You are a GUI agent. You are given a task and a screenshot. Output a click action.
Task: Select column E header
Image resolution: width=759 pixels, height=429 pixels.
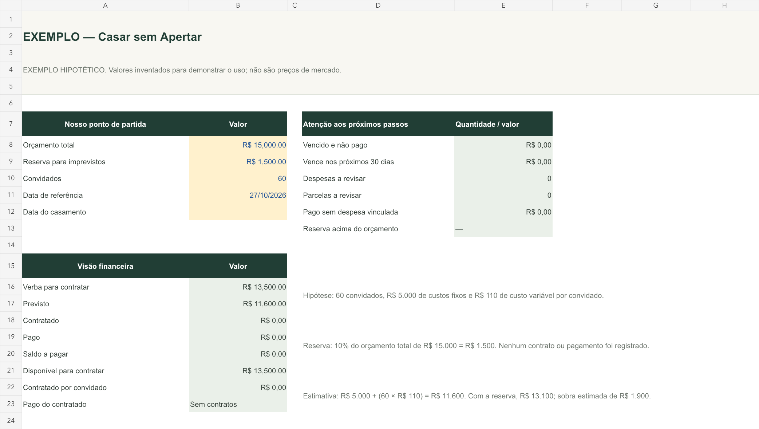coord(503,5)
